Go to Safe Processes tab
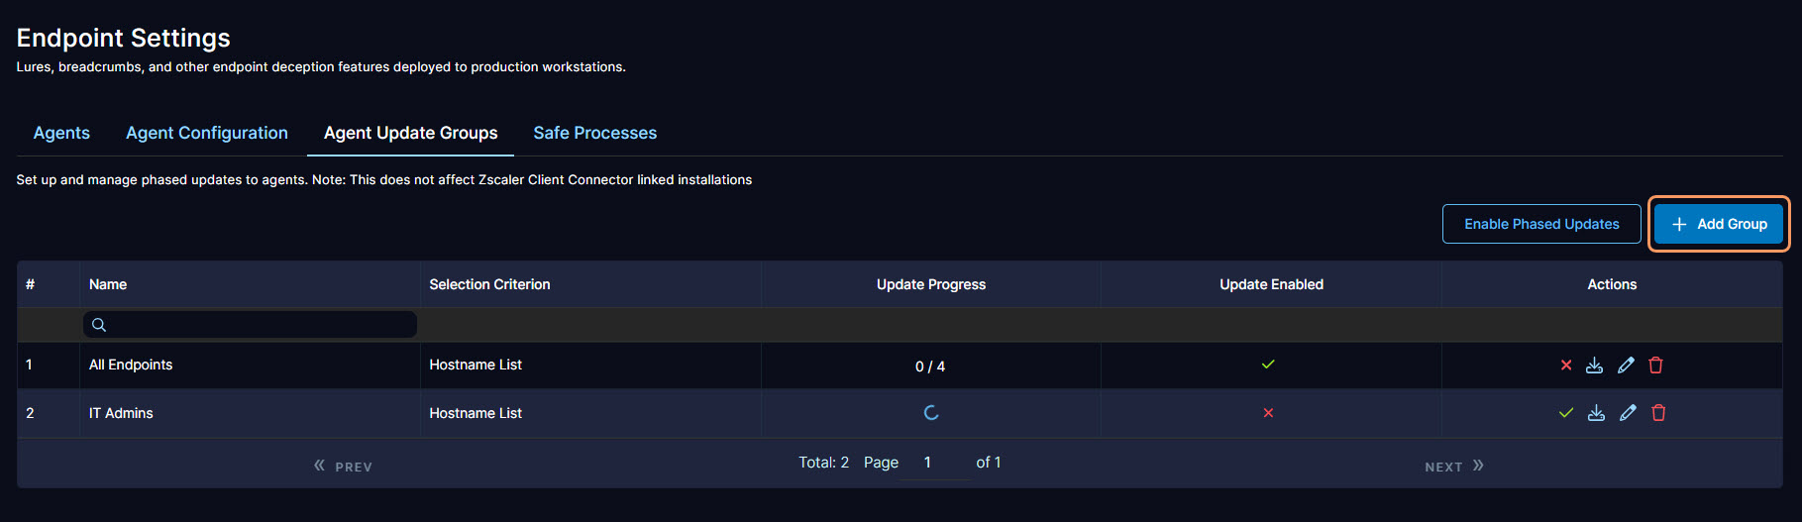The height and width of the screenshot is (522, 1802). pyautogui.click(x=594, y=133)
